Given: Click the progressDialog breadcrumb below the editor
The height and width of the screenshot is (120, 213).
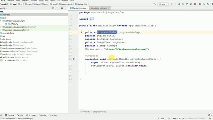Looking at the screenshot, I should click(100, 112).
